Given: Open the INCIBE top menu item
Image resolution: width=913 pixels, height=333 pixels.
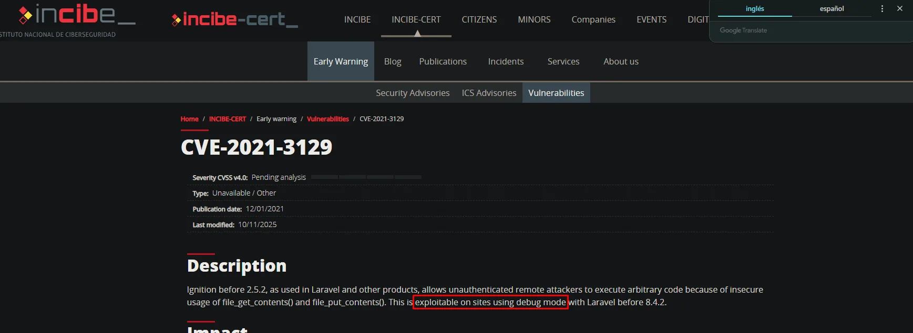Looking at the screenshot, I should pos(357,19).
